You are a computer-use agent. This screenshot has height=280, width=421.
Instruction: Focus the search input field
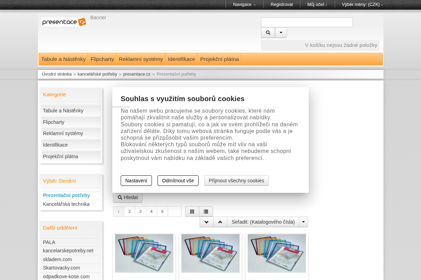(307, 22)
